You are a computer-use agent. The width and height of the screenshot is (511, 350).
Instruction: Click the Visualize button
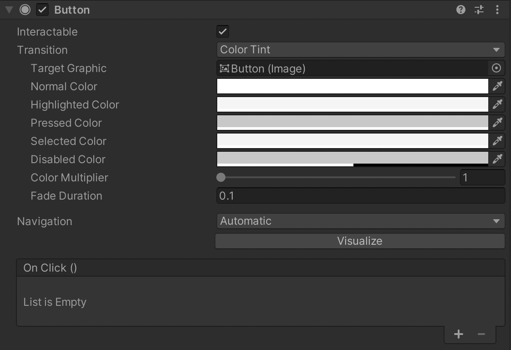point(360,241)
